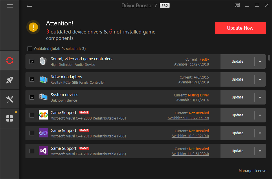Open the hamburger menu
The width and height of the screenshot is (272, 179).
[x=10, y=6]
